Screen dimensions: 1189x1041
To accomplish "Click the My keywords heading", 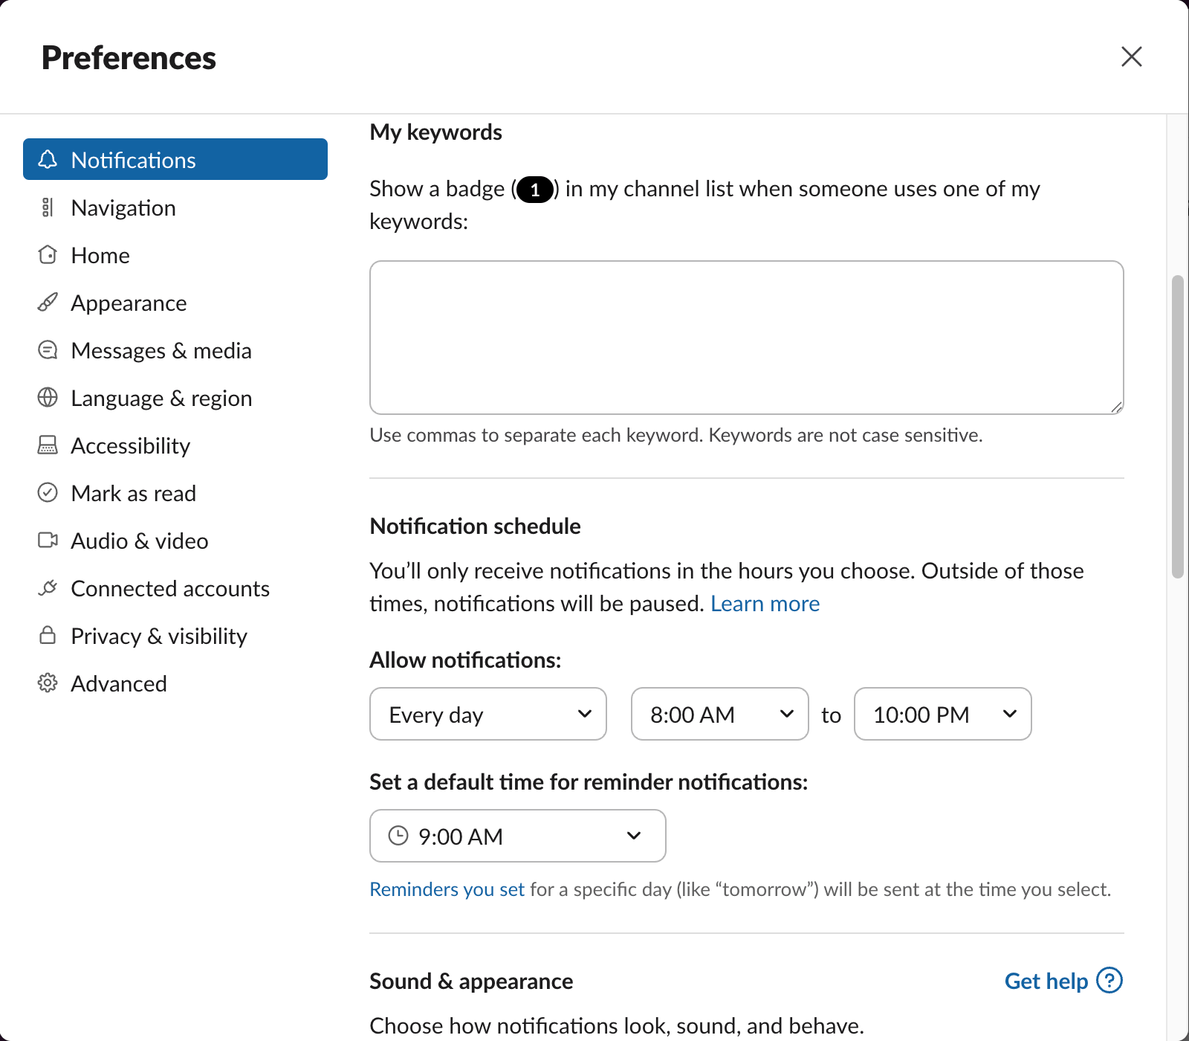I will coord(436,132).
